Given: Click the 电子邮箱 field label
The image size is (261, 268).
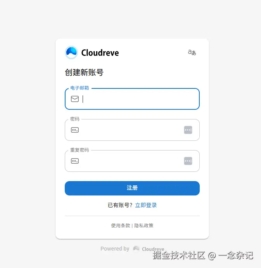Looking at the screenshot, I should click(x=80, y=88).
